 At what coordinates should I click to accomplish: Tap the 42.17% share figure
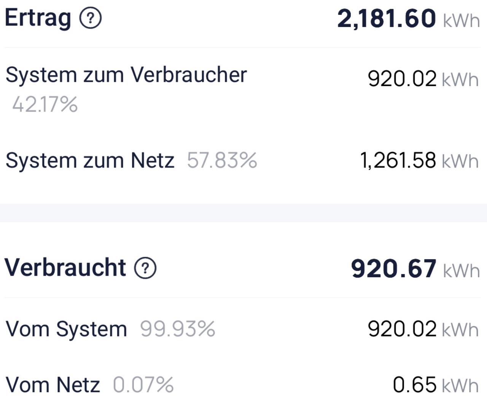(45, 104)
